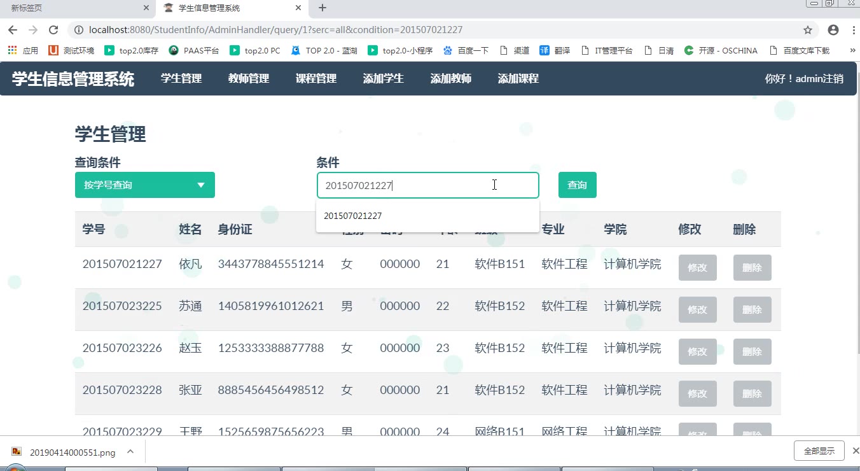
Task: Go to 添加学生 in navbar
Action: coord(384,78)
